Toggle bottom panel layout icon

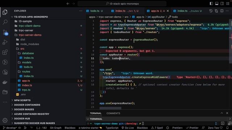coord(217,4)
